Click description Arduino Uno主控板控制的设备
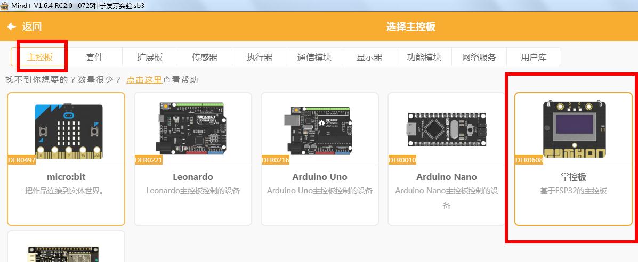This screenshot has height=262, width=638. coord(320,191)
